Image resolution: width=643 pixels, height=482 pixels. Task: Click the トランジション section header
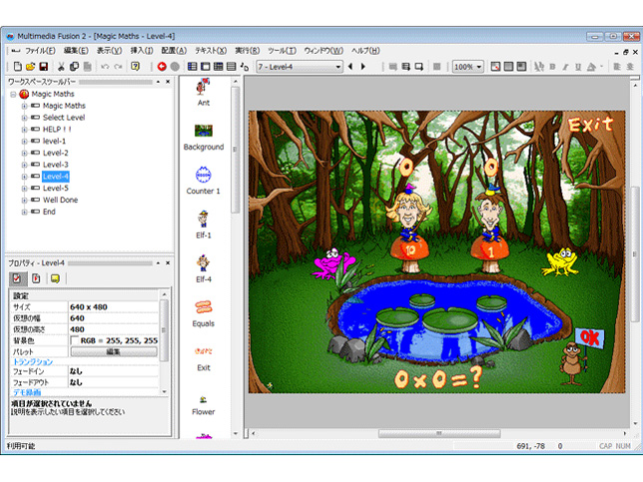[x=33, y=362]
